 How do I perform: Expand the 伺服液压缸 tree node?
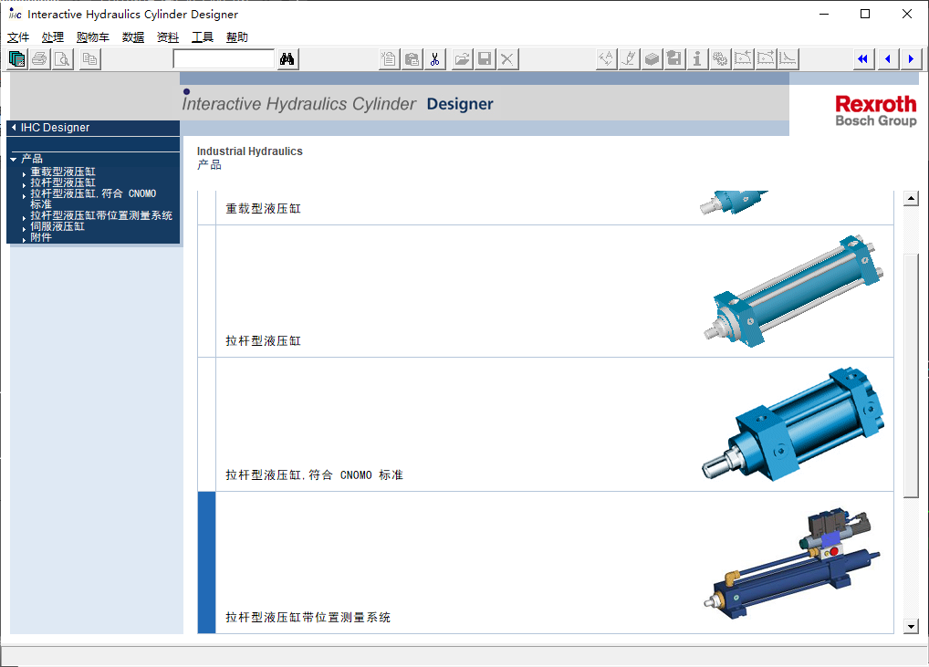[x=25, y=227]
